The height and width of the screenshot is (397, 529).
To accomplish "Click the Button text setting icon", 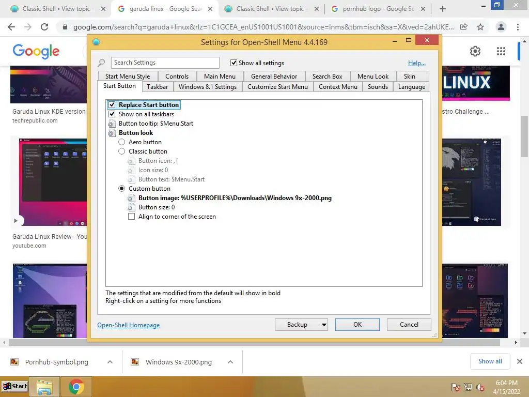I will click(x=131, y=179).
